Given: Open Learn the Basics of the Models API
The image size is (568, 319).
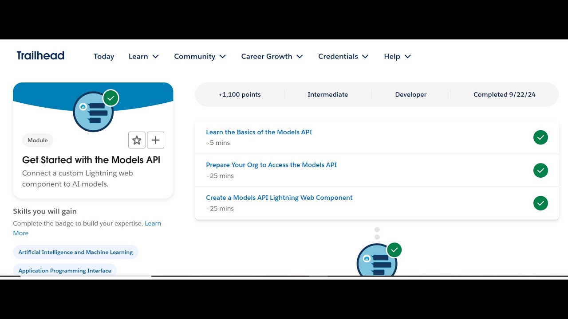Looking at the screenshot, I should pos(259,132).
